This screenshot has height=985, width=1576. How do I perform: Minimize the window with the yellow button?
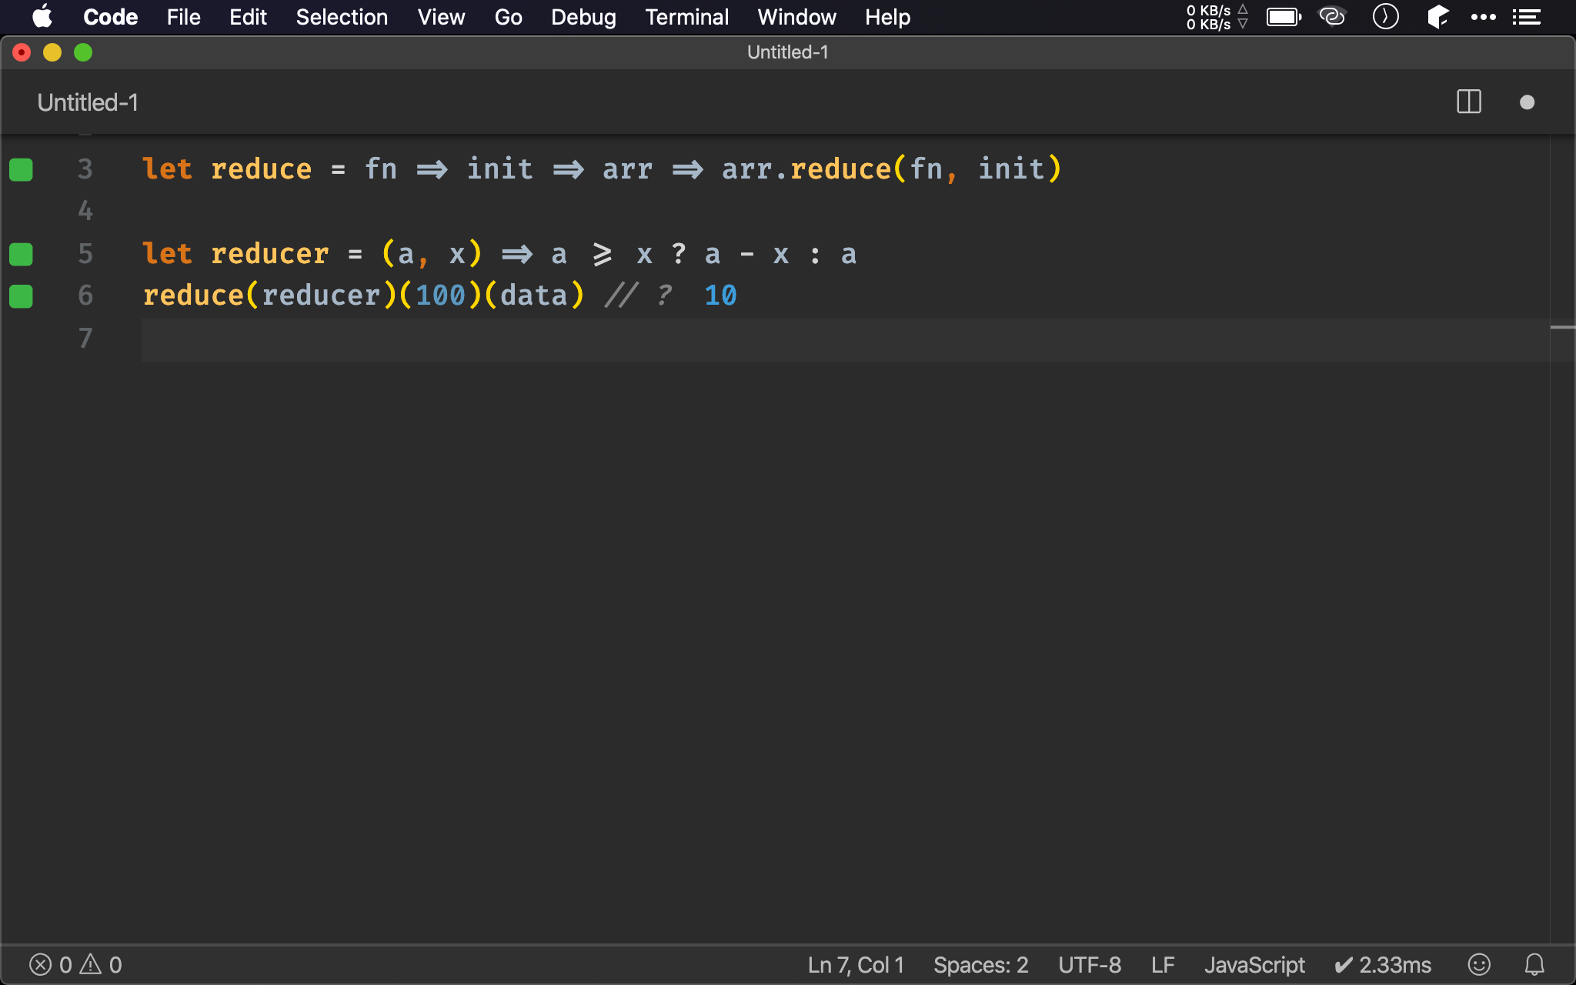pos(52,52)
